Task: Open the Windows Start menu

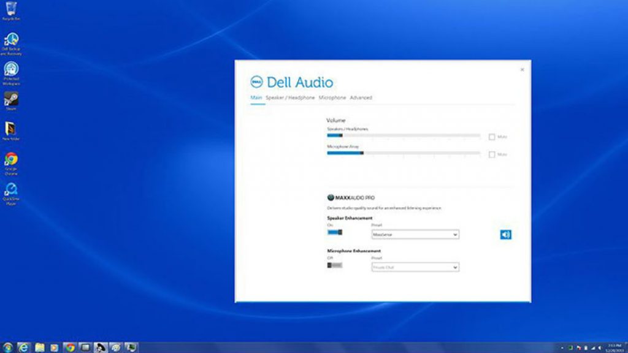Action: pos(7,347)
